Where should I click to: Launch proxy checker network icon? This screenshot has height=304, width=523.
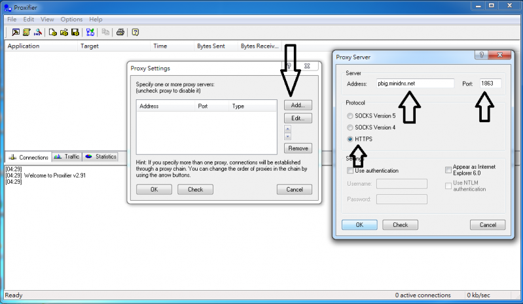click(90, 32)
